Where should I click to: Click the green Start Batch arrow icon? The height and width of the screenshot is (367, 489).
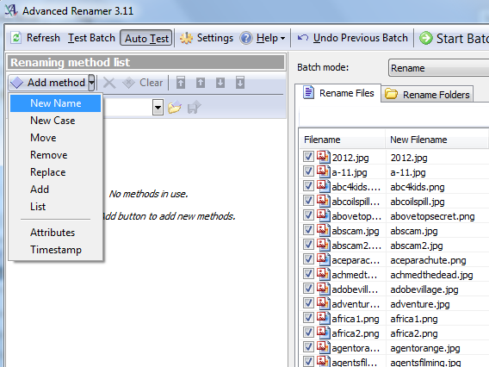tap(425, 38)
